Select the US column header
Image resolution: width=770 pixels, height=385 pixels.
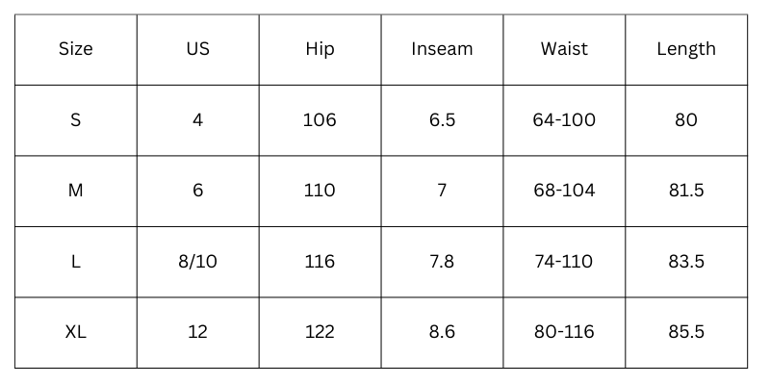point(197,49)
